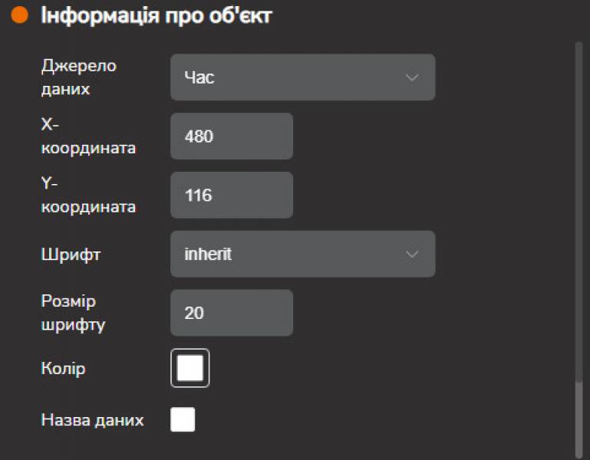Click the "Розмір шрифту" label text
Image resolution: width=590 pixels, height=460 pixels.
(x=73, y=313)
